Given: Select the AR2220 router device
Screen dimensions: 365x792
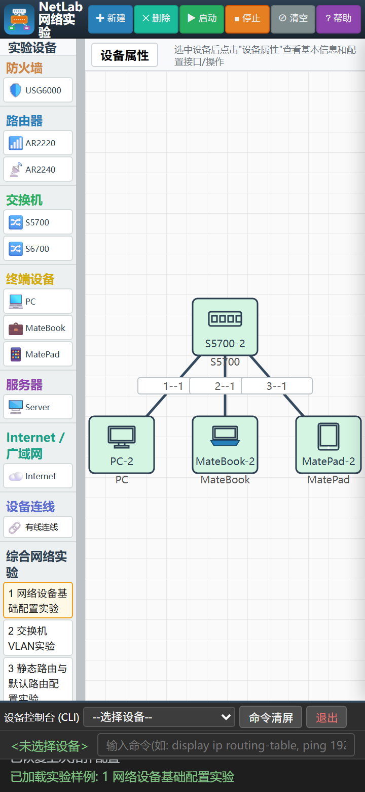Looking at the screenshot, I should point(38,143).
